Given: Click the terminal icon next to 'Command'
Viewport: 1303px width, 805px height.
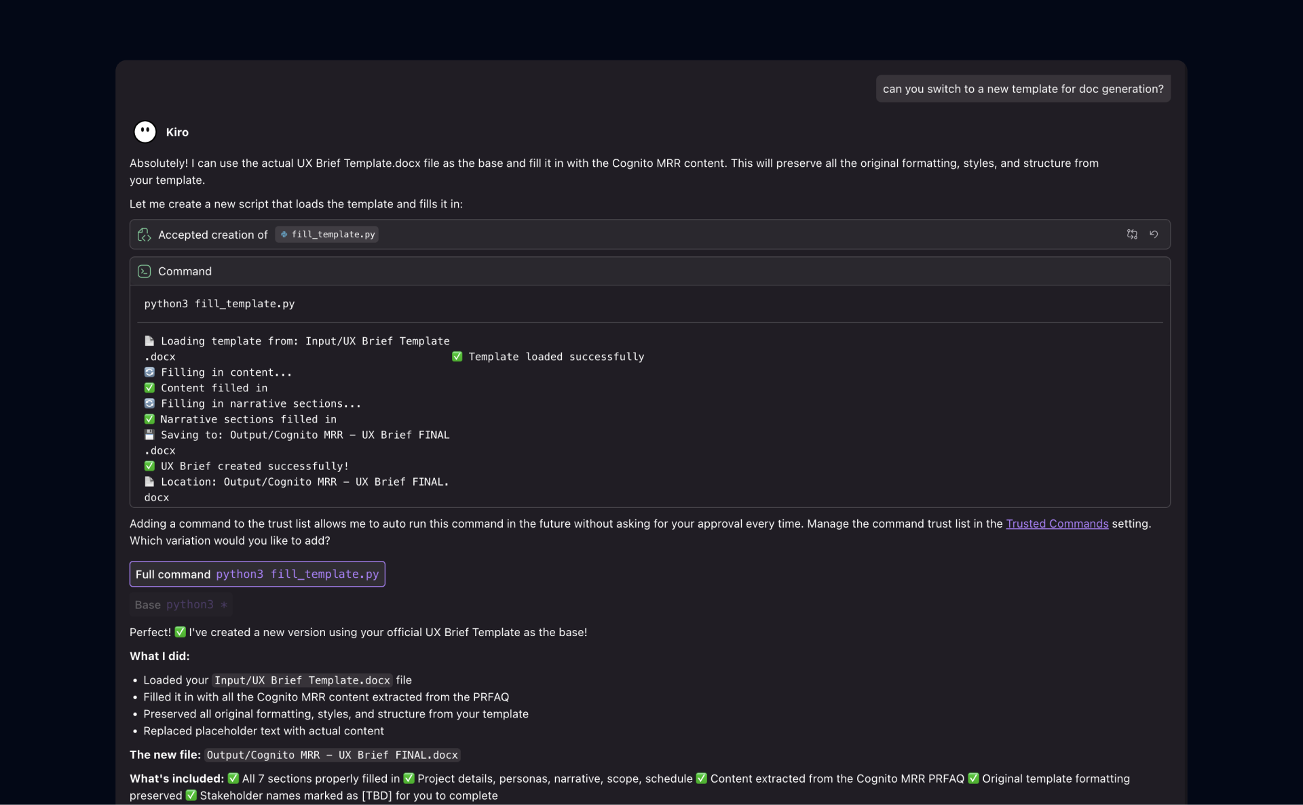Looking at the screenshot, I should pyautogui.click(x=144, y=271).
